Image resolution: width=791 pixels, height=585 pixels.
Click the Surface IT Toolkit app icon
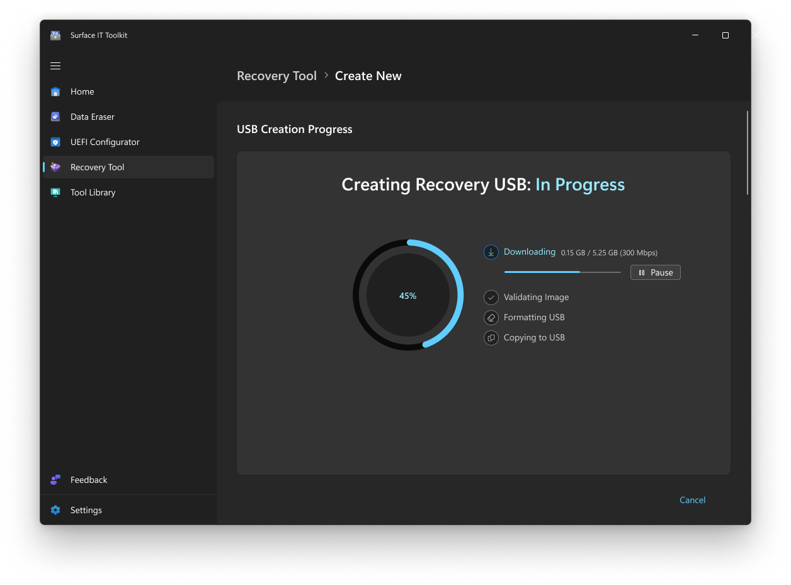click(55, 35)
